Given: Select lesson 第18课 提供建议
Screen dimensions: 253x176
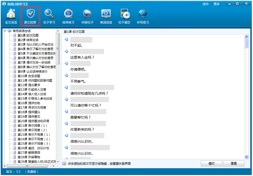Looking at the screenshot, I should [29, 112].
